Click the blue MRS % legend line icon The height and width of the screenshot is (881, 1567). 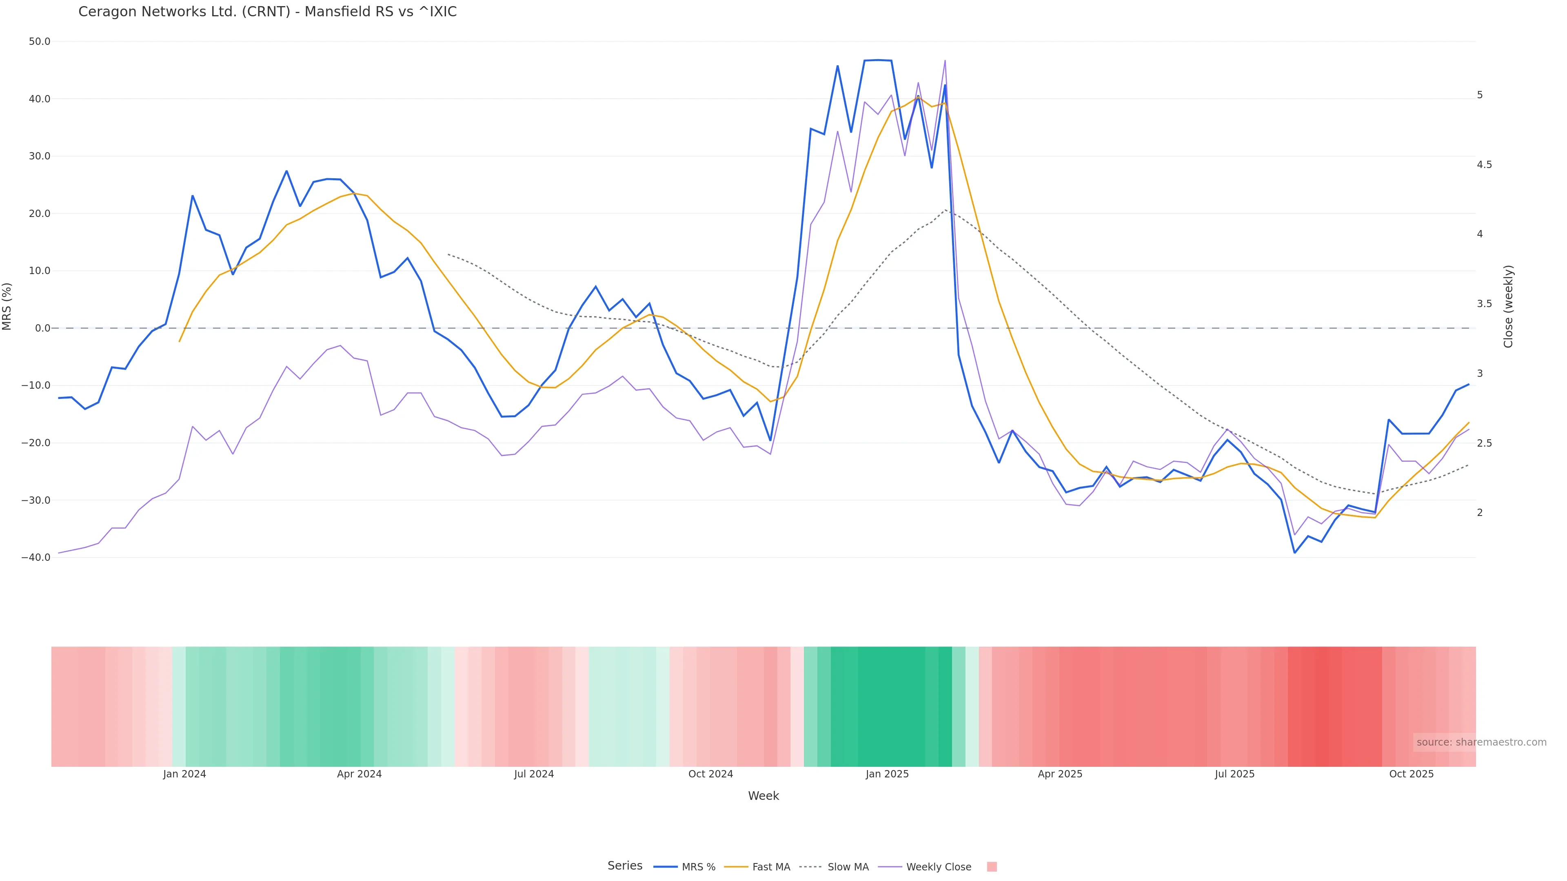tap(665, 867)
